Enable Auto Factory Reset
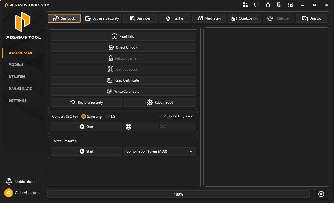This screenshot has width=334, height=203. (x=161, y=116)
